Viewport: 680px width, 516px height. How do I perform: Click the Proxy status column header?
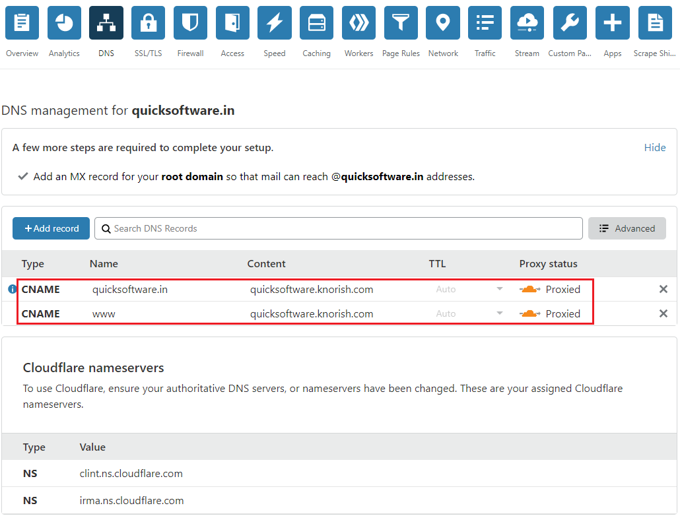548,264
